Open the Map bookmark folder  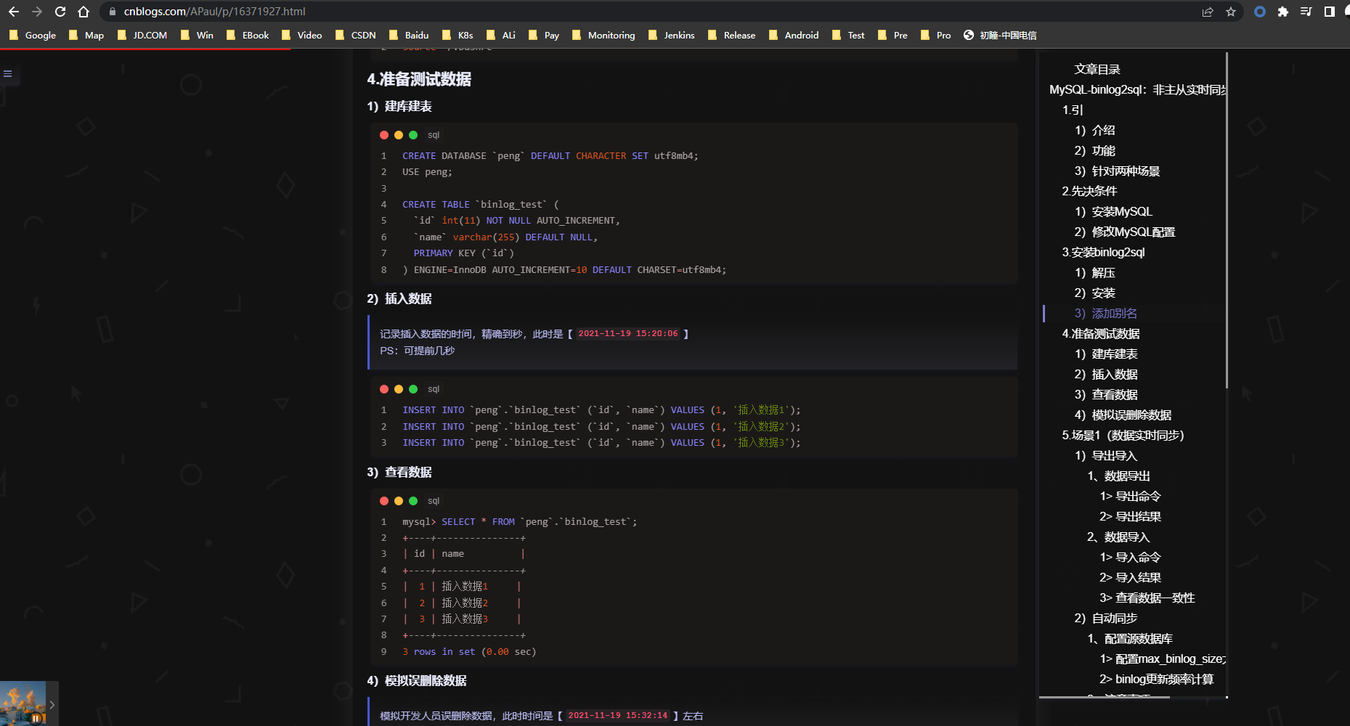pos(86,35)
